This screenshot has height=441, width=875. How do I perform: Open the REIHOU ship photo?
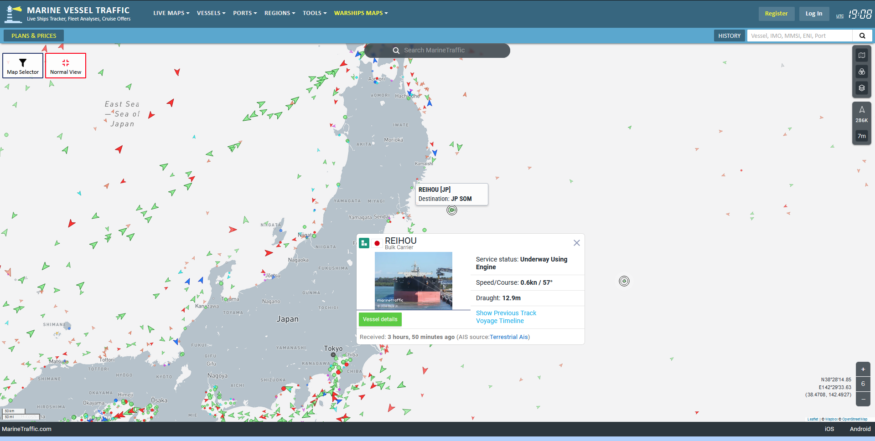point(414,281)
